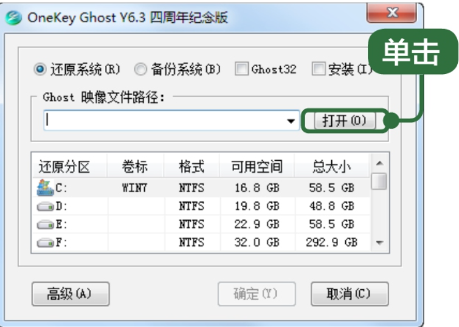This screenshot has height=327, width=459.
Task: Click the 格式 column header
Action: [192, 167]
